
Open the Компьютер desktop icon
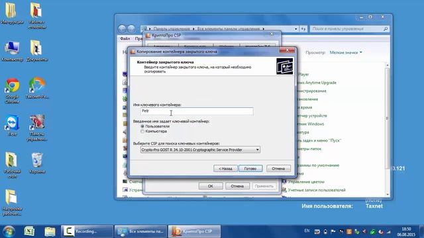pos(12,51)
